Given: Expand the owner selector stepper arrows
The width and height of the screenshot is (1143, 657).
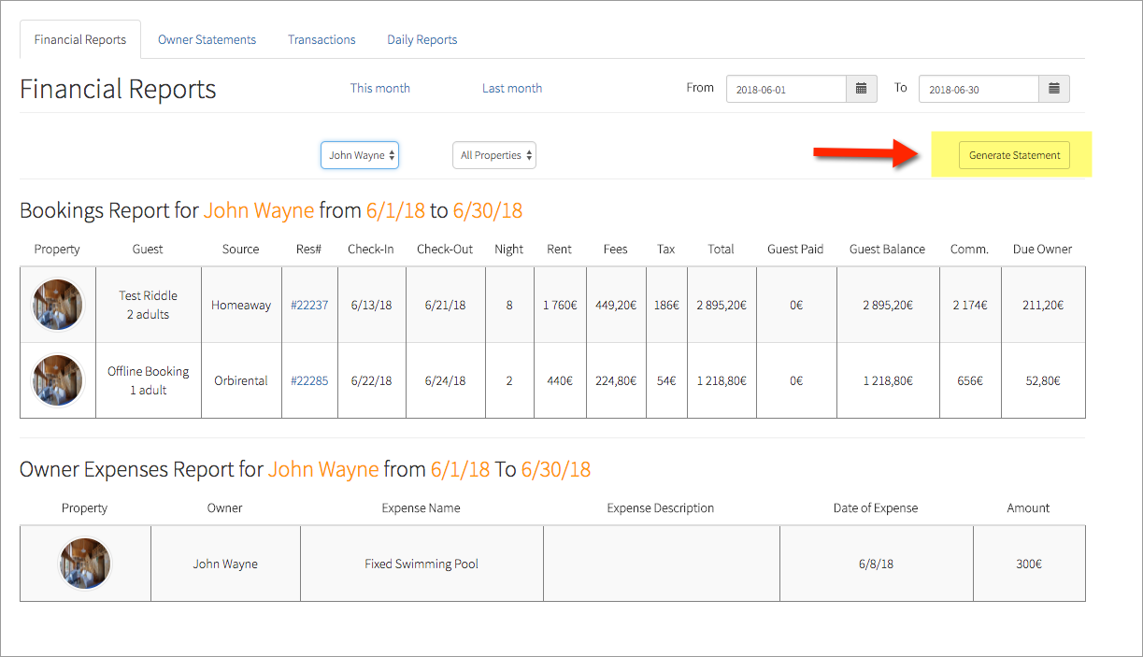Looking at the screenshot, I should click(393, 155).
